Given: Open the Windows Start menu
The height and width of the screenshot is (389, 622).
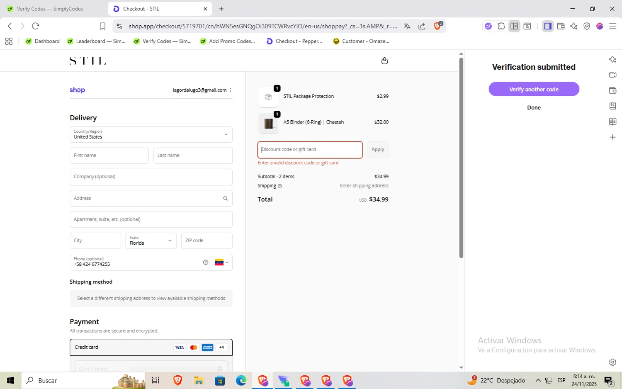Looking at the screenshot, I should pos(10,380).
